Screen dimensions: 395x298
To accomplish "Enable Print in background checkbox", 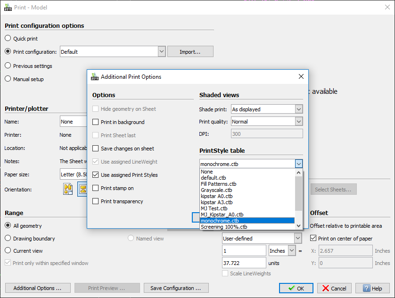I will (96, 122).
